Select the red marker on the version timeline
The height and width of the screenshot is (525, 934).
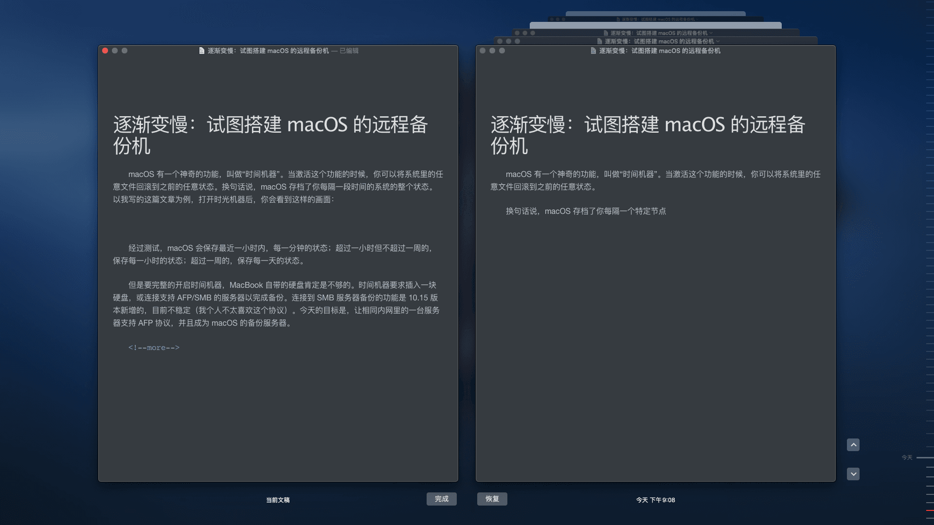click(x=930, y=510)
